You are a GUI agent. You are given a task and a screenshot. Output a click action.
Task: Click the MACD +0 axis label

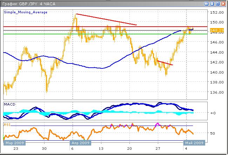212,113
